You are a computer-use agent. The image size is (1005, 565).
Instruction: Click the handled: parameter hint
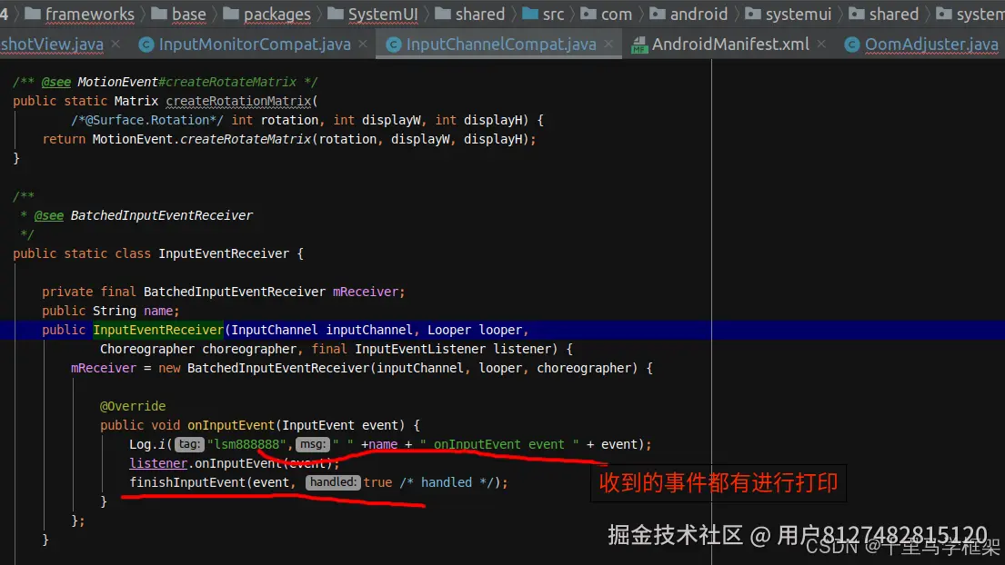[333, 482]
